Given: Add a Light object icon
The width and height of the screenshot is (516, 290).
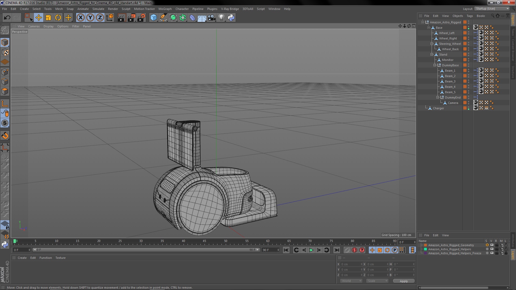Looking at the screenshot, I should click(221, 18).
